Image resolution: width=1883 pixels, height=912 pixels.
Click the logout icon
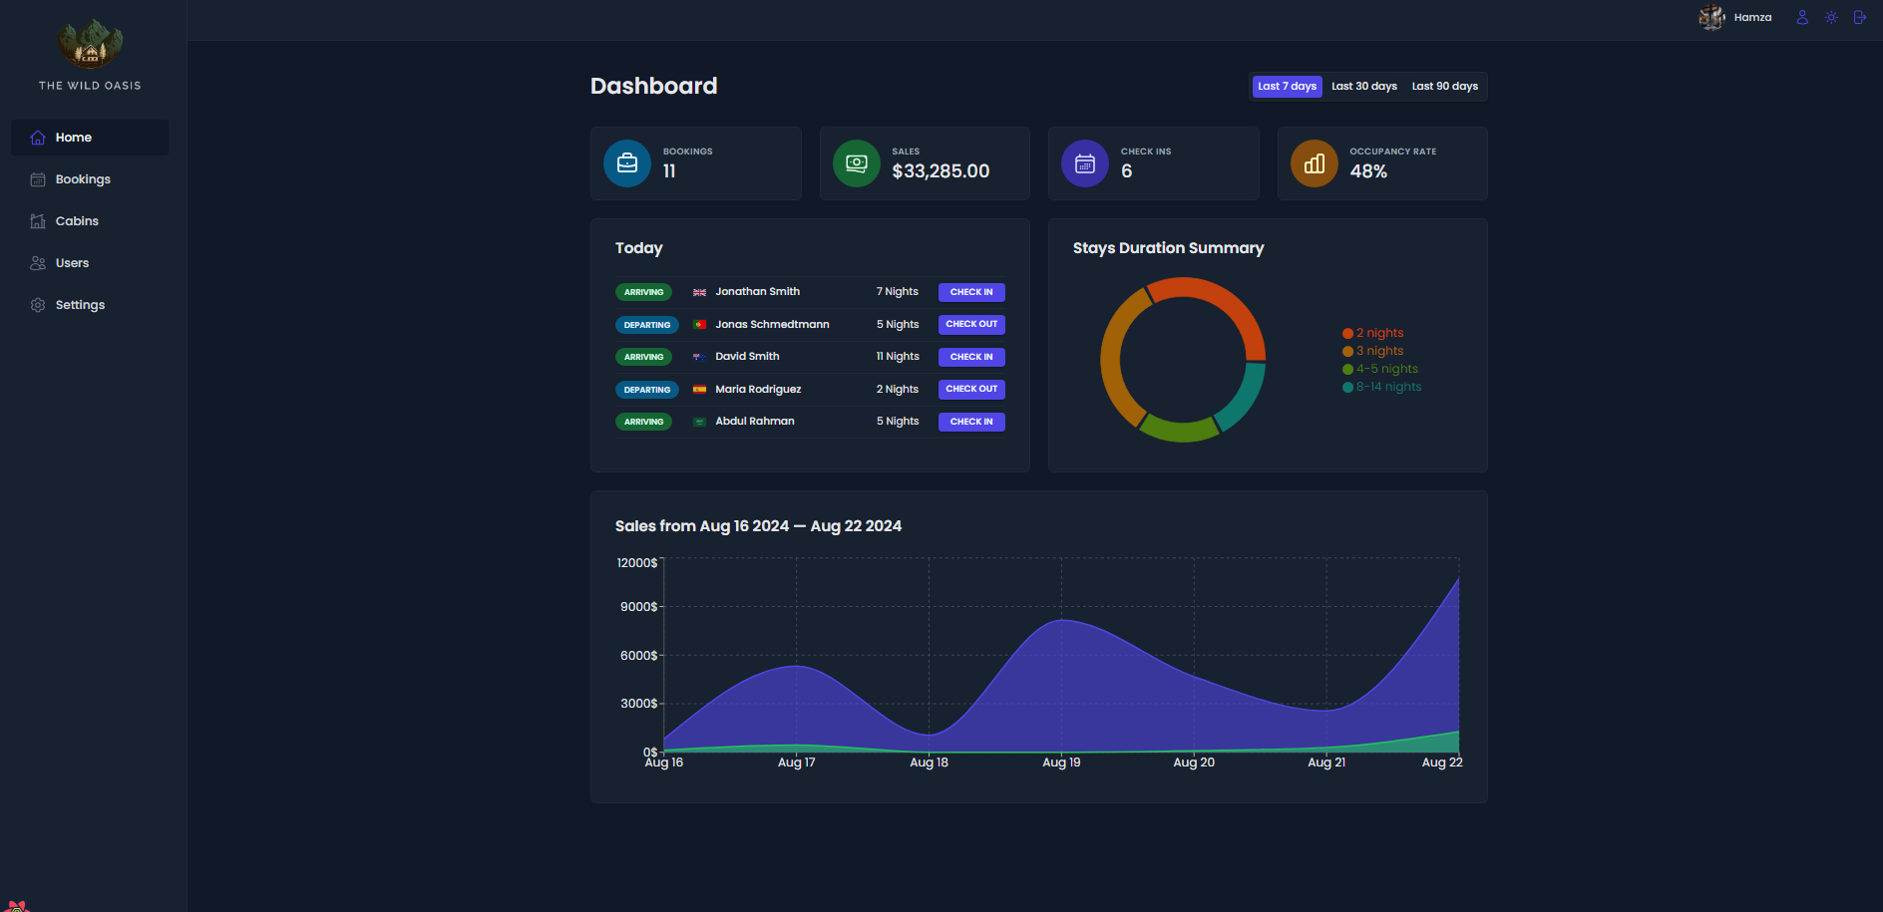(x=1860, y=17)
